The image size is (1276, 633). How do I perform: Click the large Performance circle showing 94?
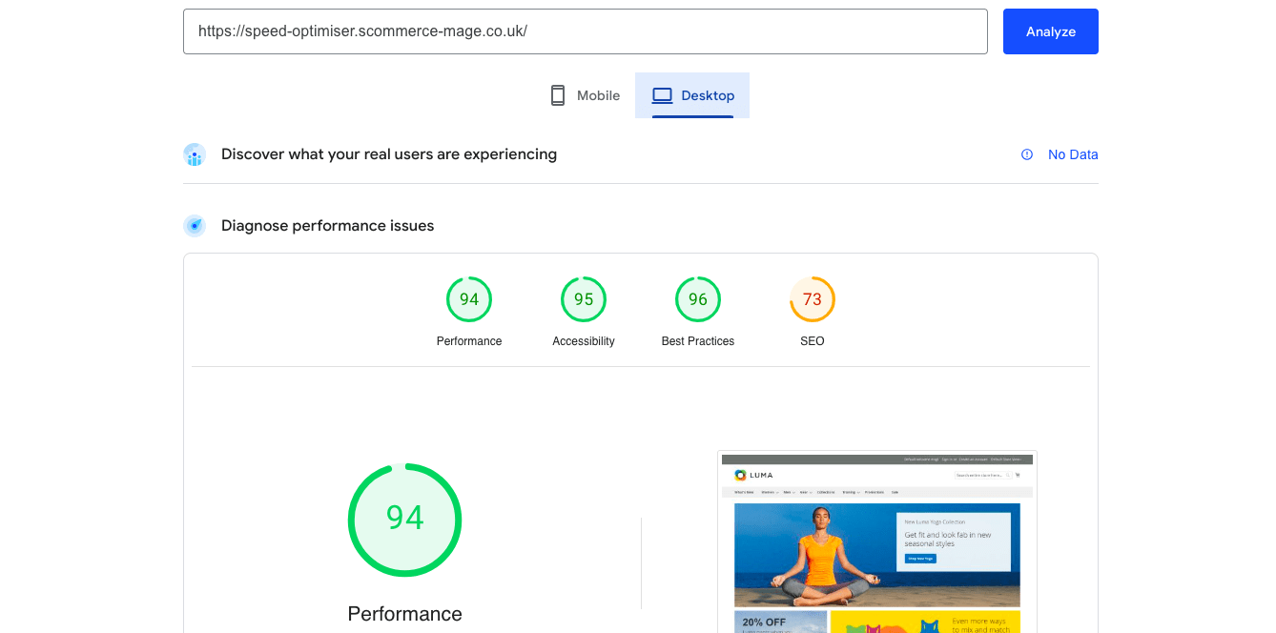404,520
